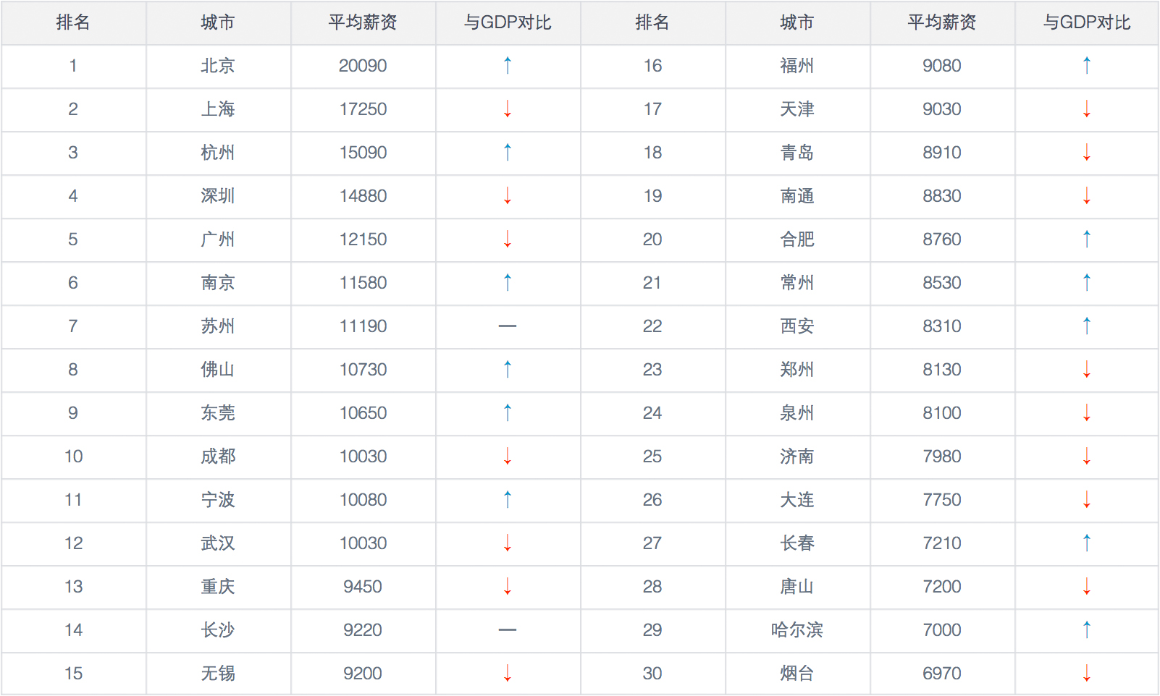Select the city cell 杭州

(218, 153)
